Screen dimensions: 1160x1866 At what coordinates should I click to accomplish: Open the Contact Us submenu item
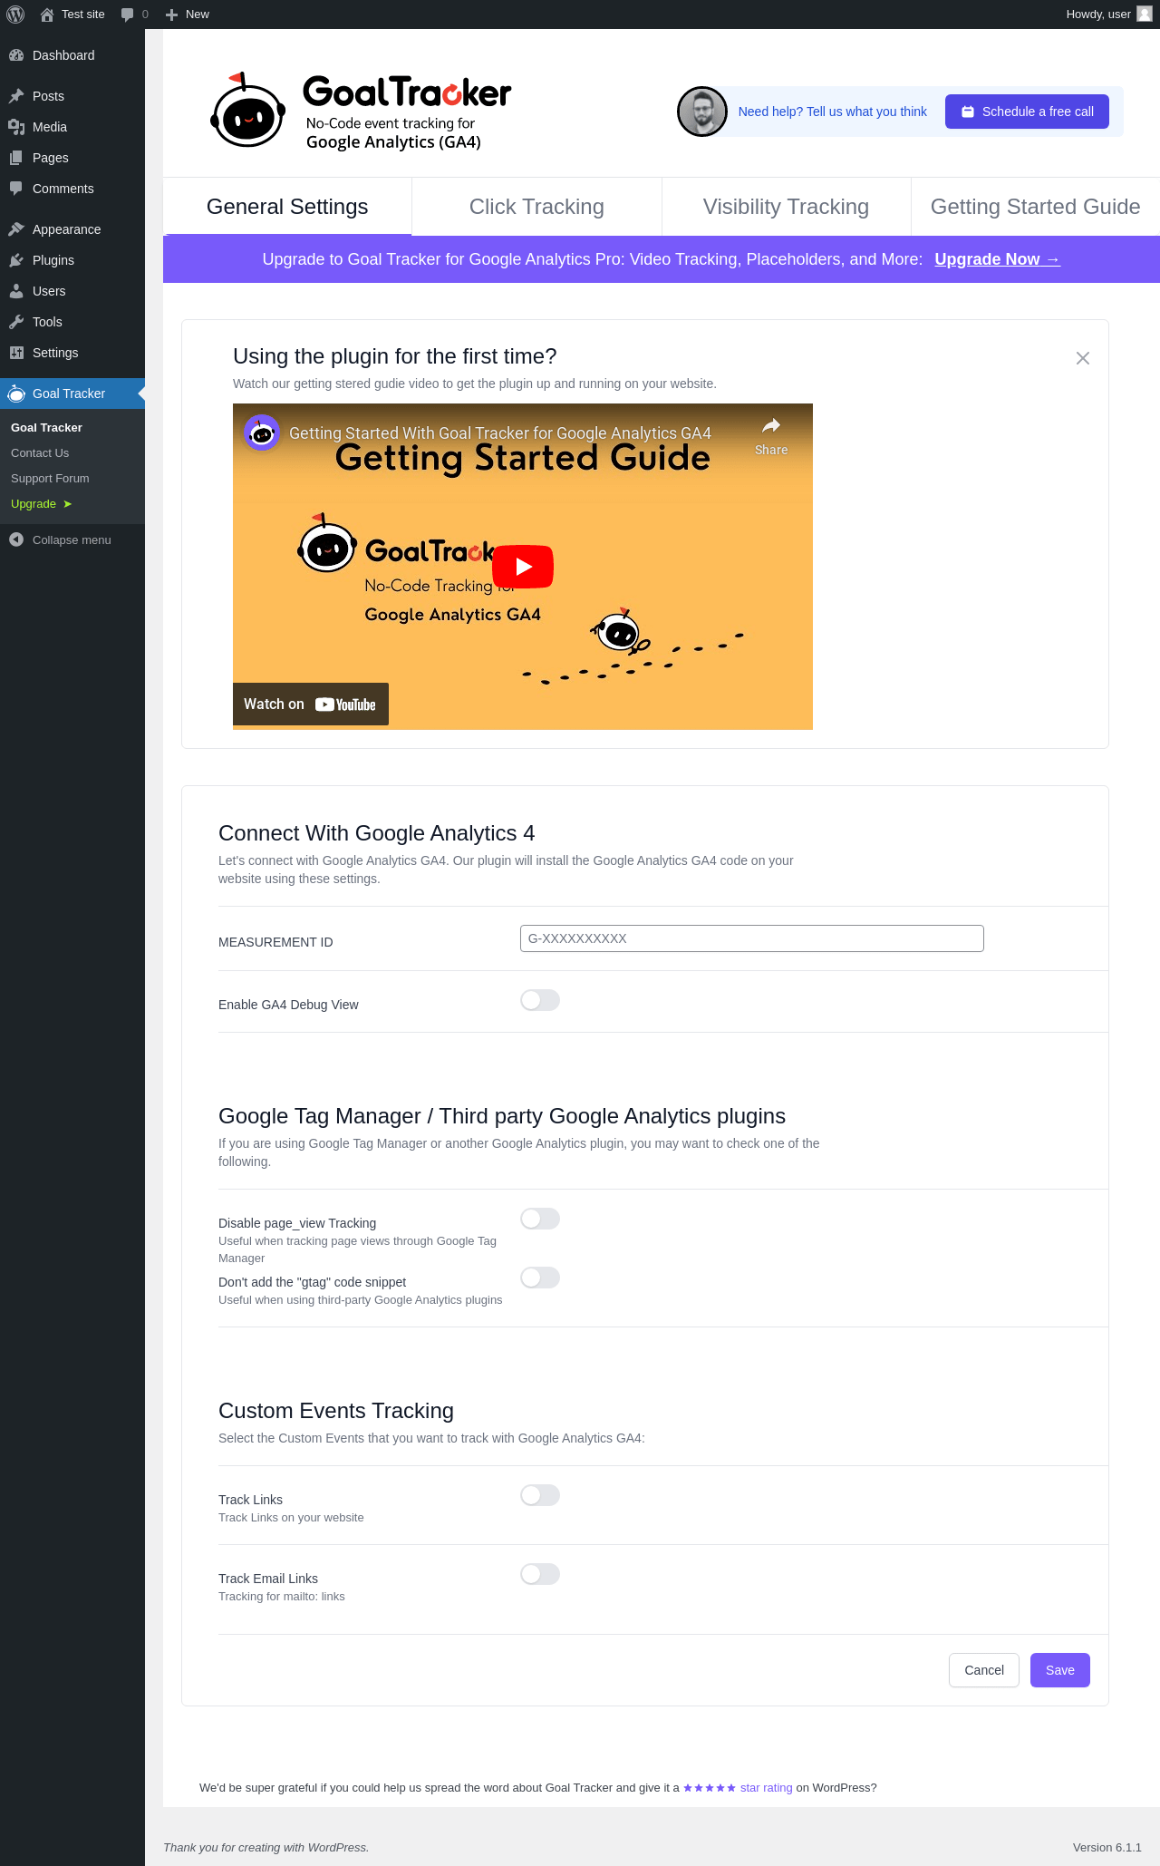(40, 453)
